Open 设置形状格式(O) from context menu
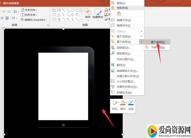This screenshot has height=138, width=191. [128, 87]
